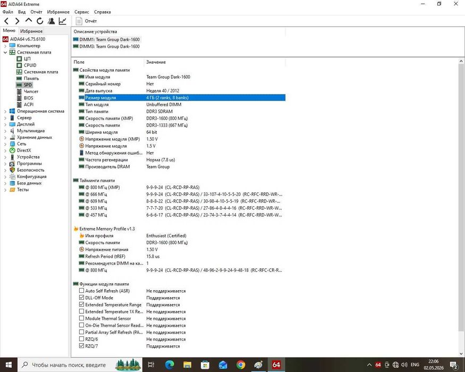
Task: Click the Отчёт report toolbar button
Action: 86,21
